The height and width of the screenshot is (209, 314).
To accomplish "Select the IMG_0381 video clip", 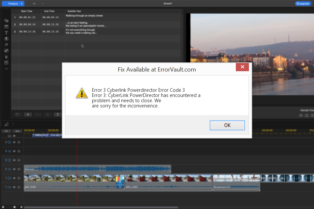I will pyautogui.click(x=70, y=178).
